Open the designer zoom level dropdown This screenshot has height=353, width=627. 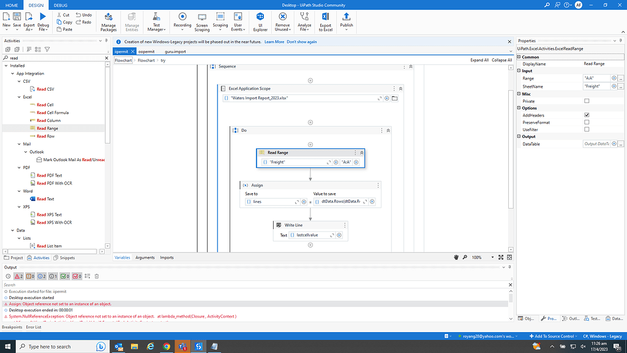(x=492, y=257)
